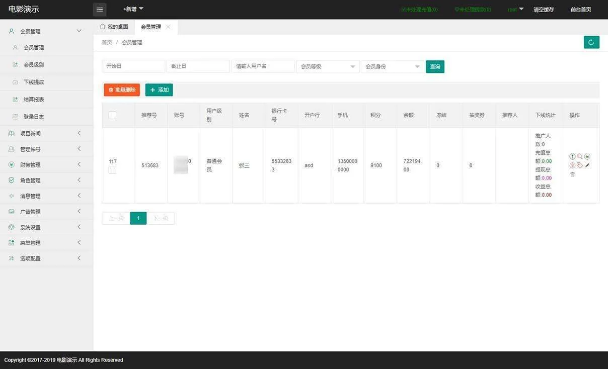
Task: Click the 请输入用户名 input field
Action: click(263, 66)
